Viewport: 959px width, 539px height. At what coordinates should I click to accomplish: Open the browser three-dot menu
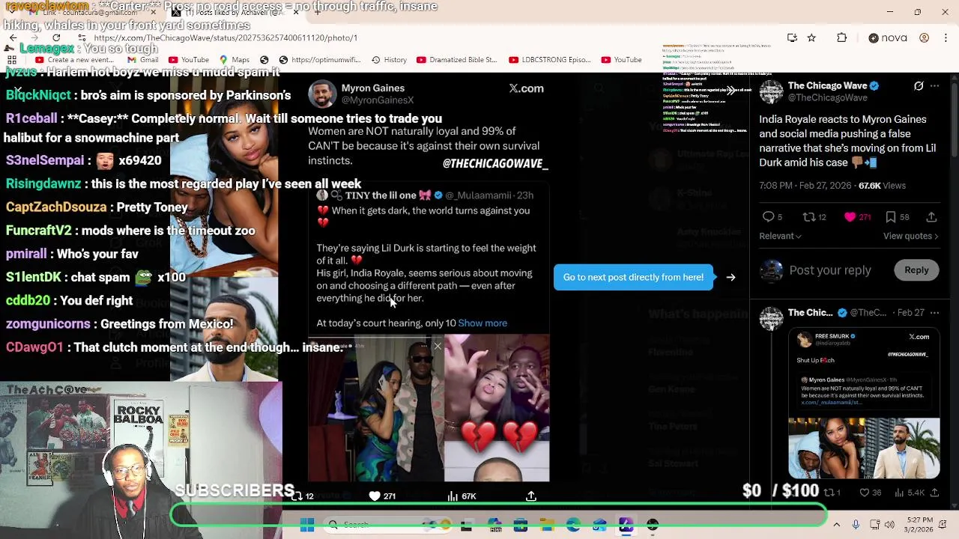946,37
